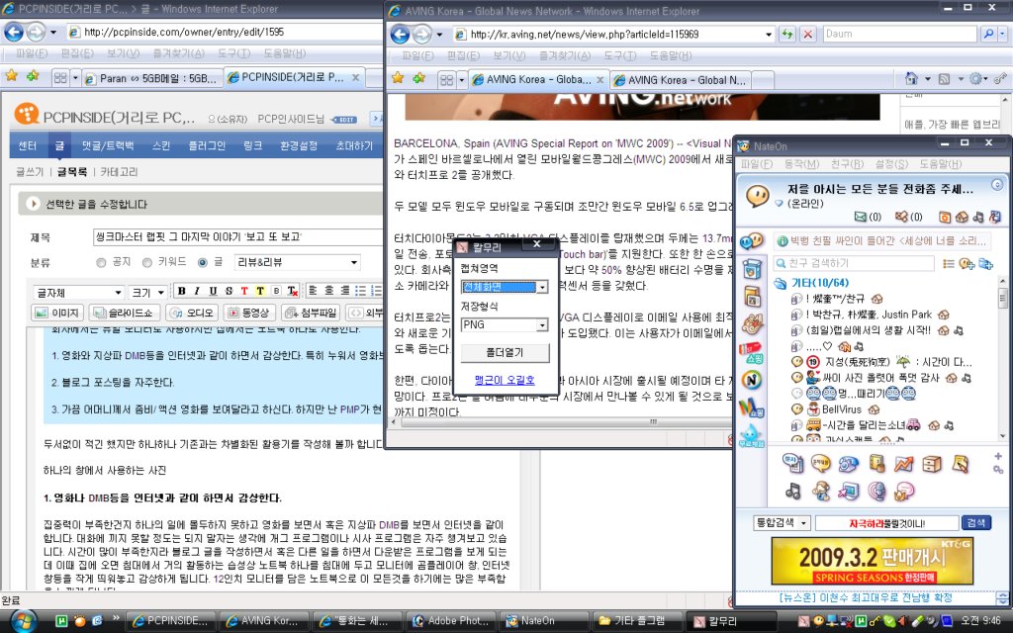Select the 공지 radio button
This screenshot has width=1013, height=633.
[101, 263]
